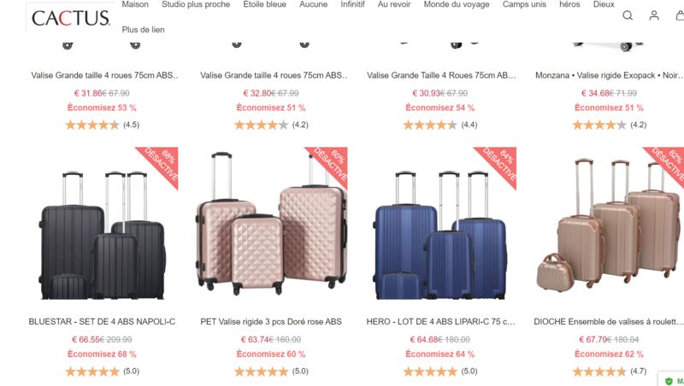Open the Étoile bleue menu item
Screen dimensions: 684x386
click(265, 4)
